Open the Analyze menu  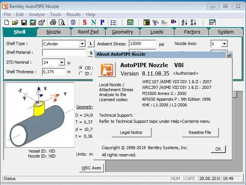point(37,14)
